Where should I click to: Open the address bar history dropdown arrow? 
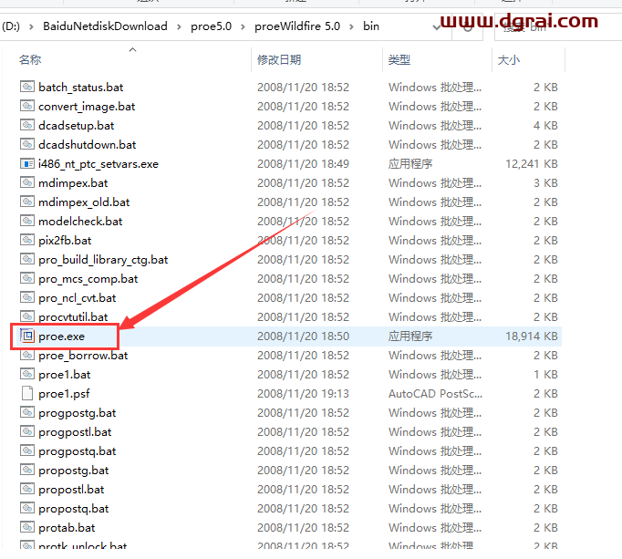coord(437,27)
